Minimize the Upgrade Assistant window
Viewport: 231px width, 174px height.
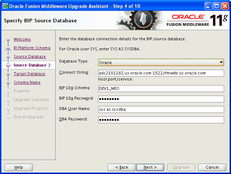tap(208, 6)
